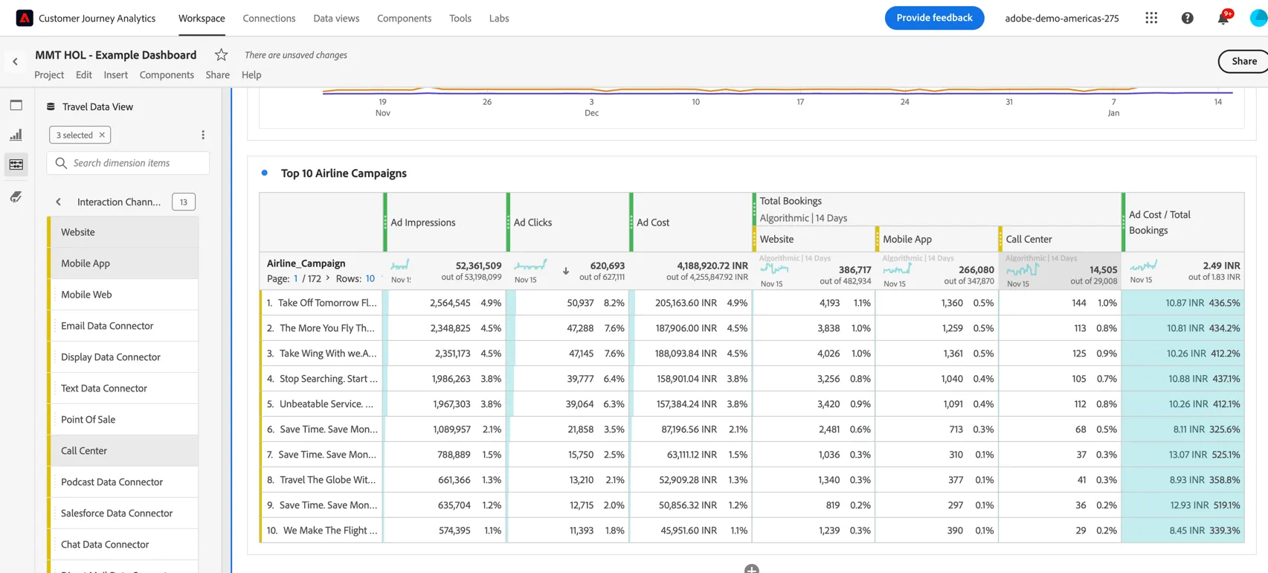1268x573 pixels.
Task: Click the 13 items count badge
Action: [184, 202]
